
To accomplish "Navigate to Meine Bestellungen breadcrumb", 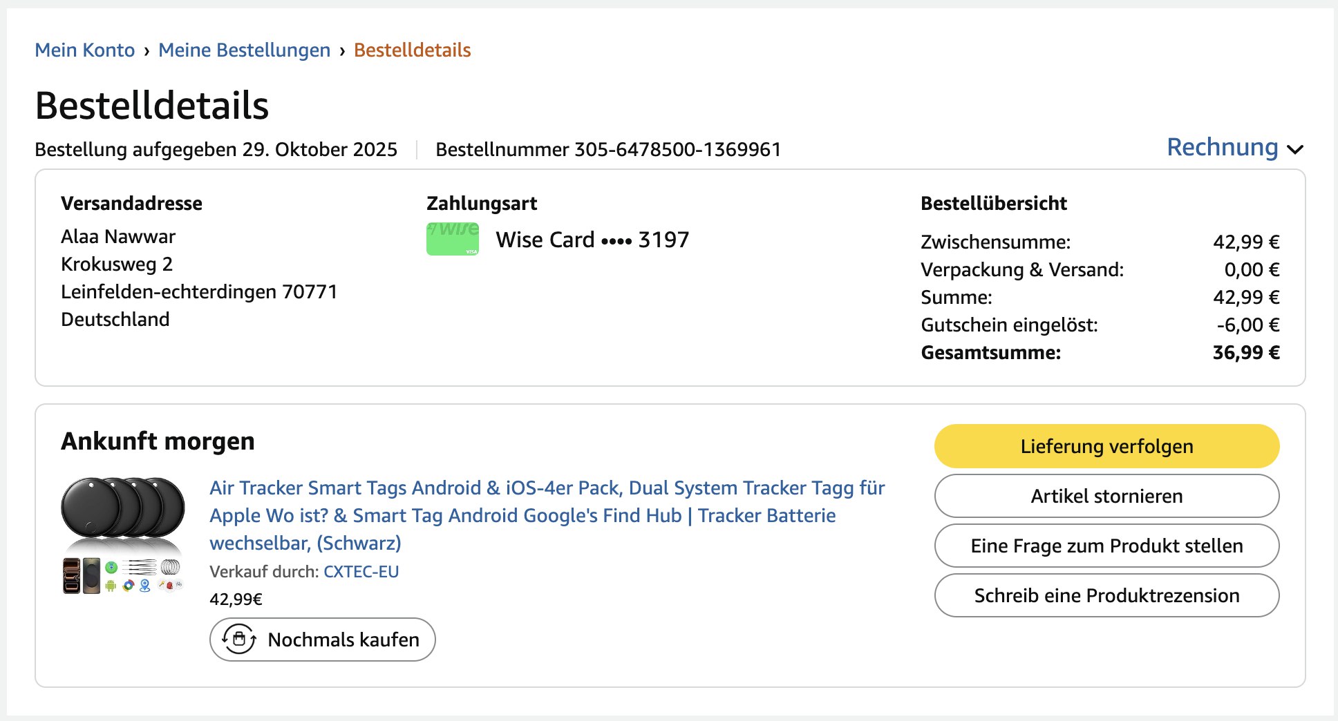I will click(x=244, y=50).
